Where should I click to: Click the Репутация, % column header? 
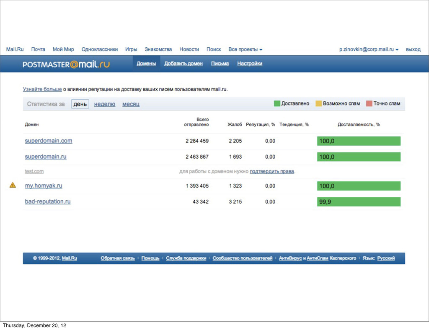tap(261, 124)
